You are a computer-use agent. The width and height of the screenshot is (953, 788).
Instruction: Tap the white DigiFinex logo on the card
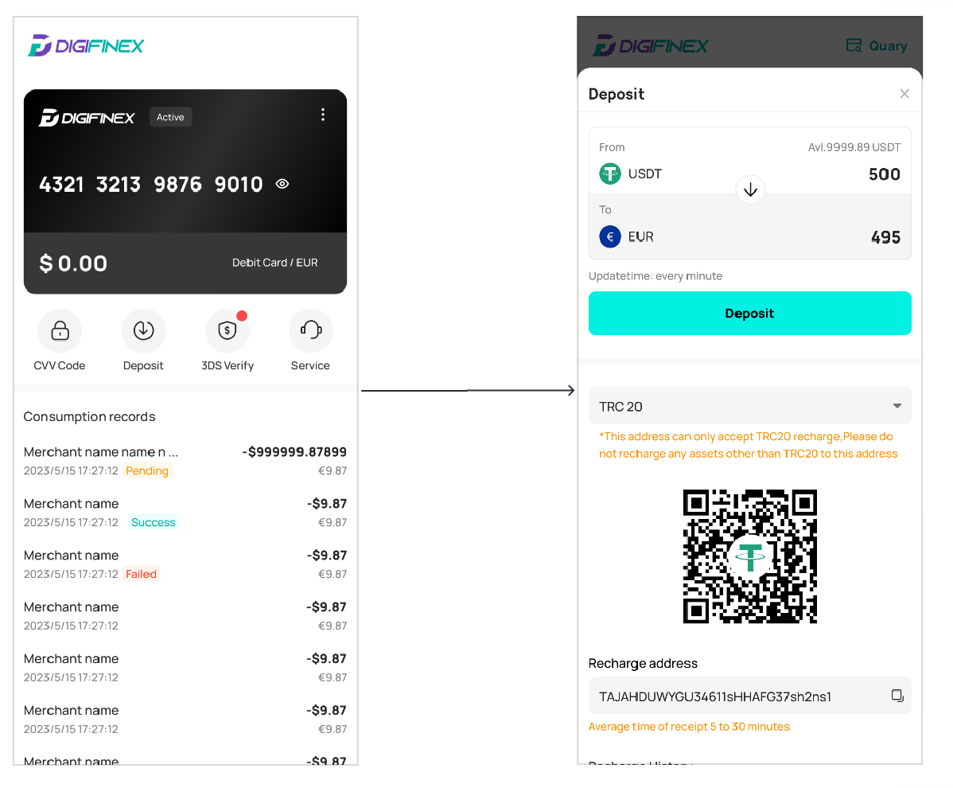pos(87,117)
